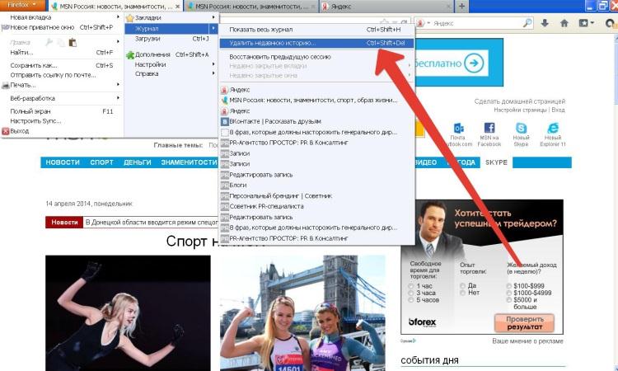Expand the Журнал submenu
Viewport: 618px width, 371px height.
point(213,28)
